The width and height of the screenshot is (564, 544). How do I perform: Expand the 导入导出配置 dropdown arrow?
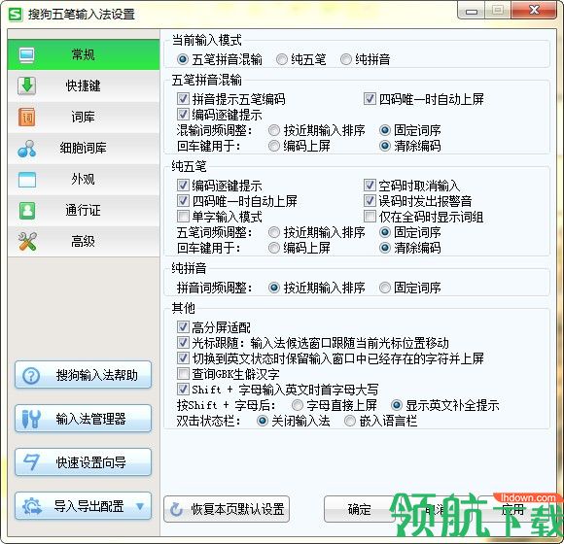140,507
